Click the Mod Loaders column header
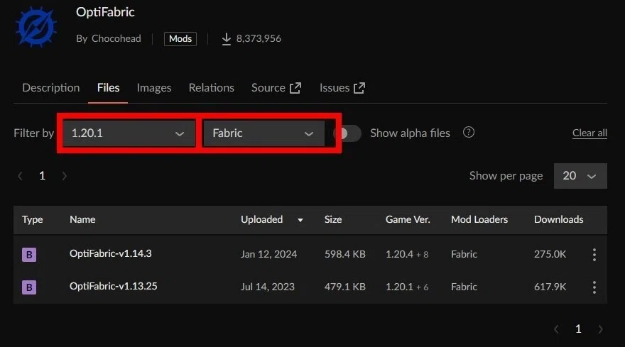Viewport: 625px width, 347px height. point(479,219)
